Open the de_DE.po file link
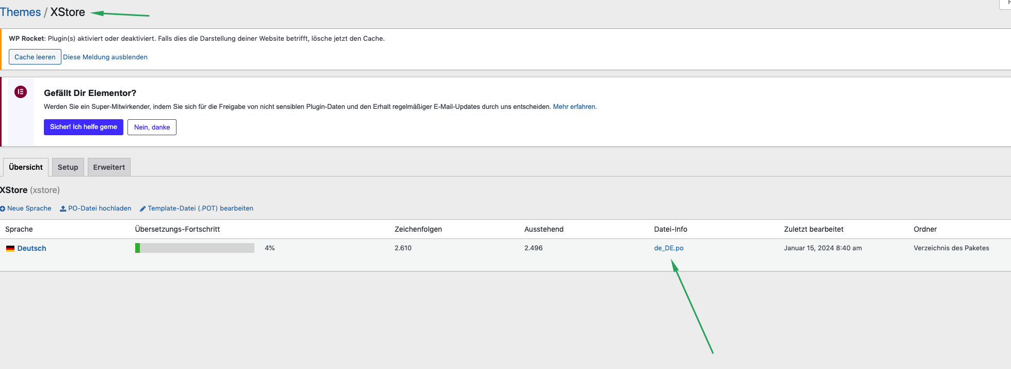 click(669, 248)
